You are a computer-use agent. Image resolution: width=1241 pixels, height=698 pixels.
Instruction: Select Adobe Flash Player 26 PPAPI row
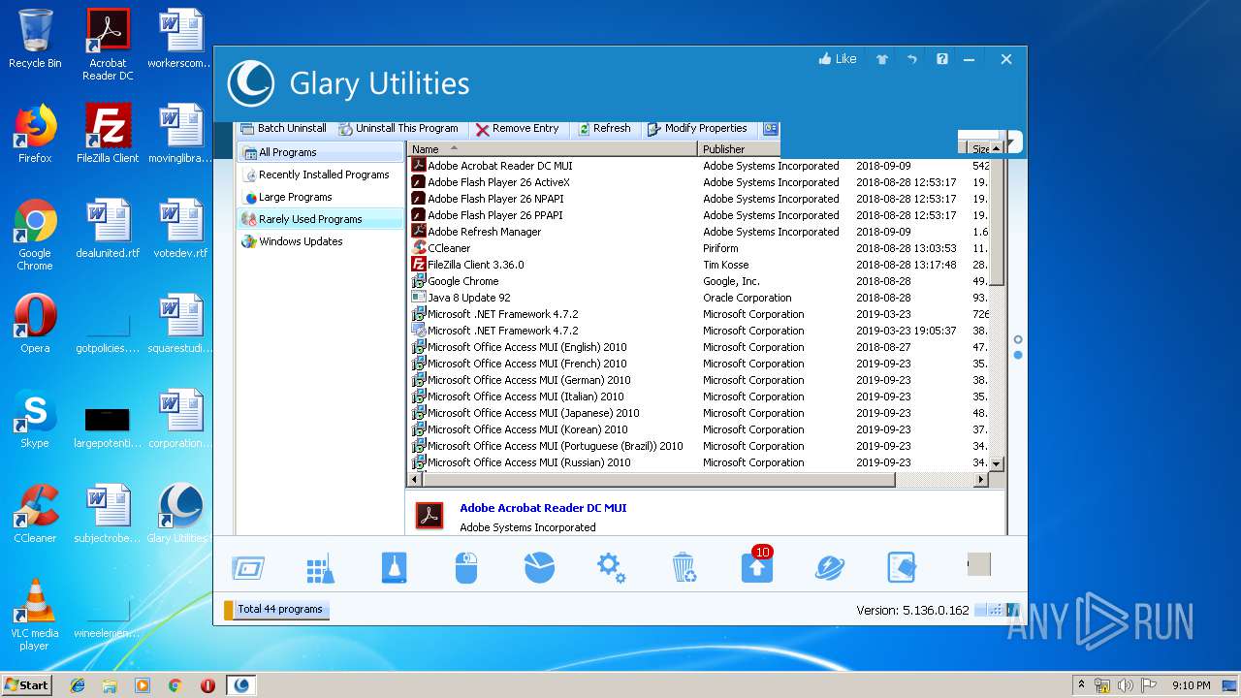699,215
